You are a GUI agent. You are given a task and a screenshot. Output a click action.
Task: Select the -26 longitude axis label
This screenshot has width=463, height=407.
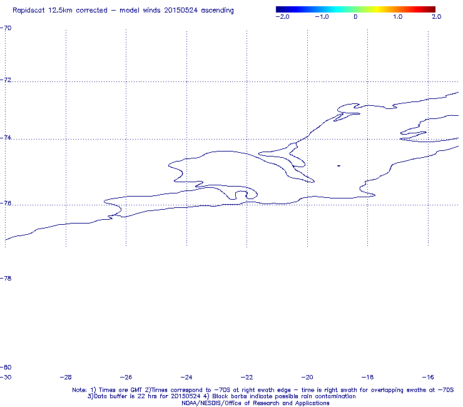pyautogui.click(x=126, y=378)
